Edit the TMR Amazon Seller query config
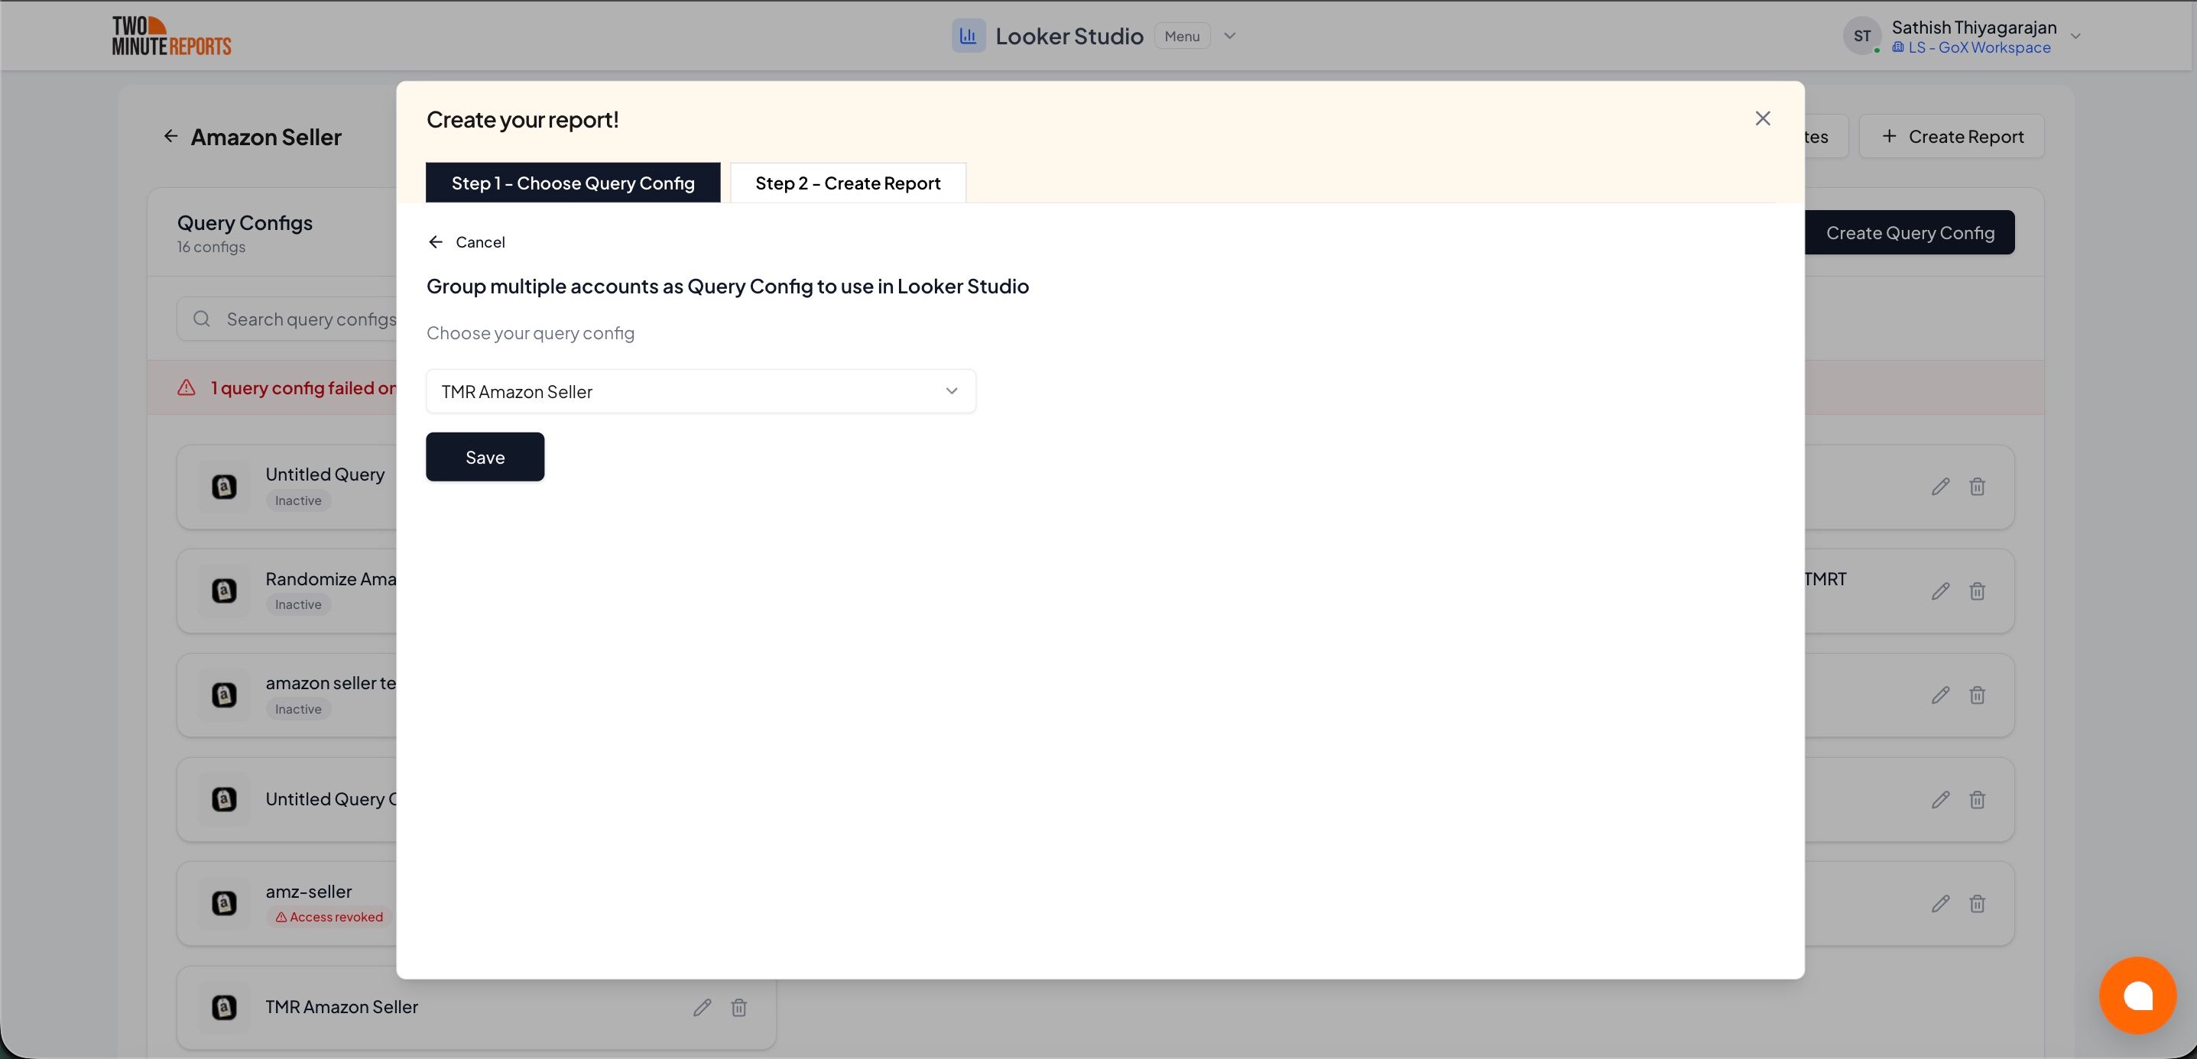Viewport: 2197px width, 1059px height. click(701, 1007)
